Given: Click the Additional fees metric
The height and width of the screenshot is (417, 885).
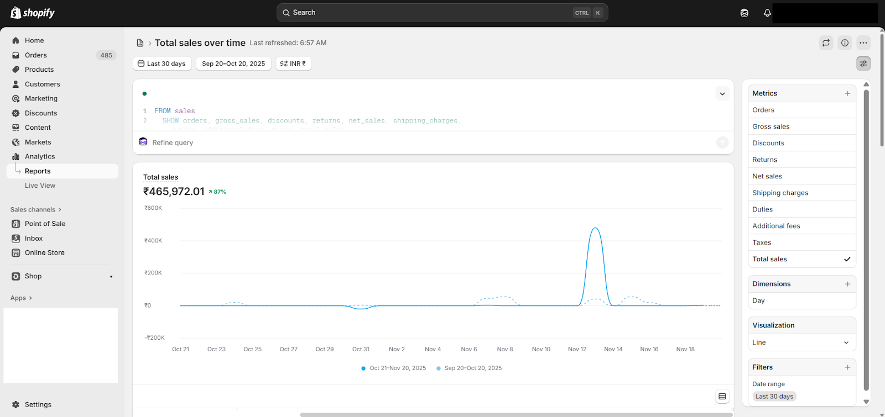Looking at the screenshot, I should coord(802,226).
